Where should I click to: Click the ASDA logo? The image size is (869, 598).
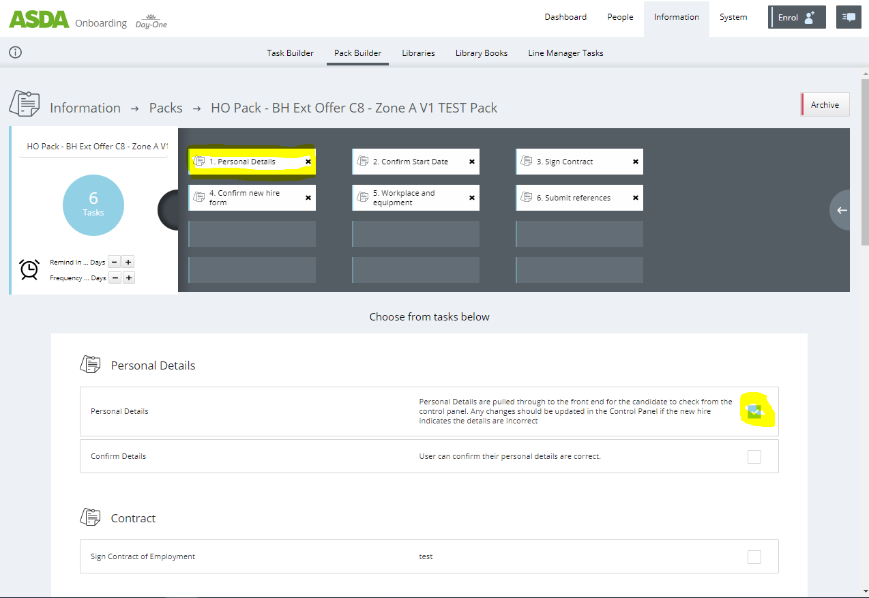[x=39, y=19]
